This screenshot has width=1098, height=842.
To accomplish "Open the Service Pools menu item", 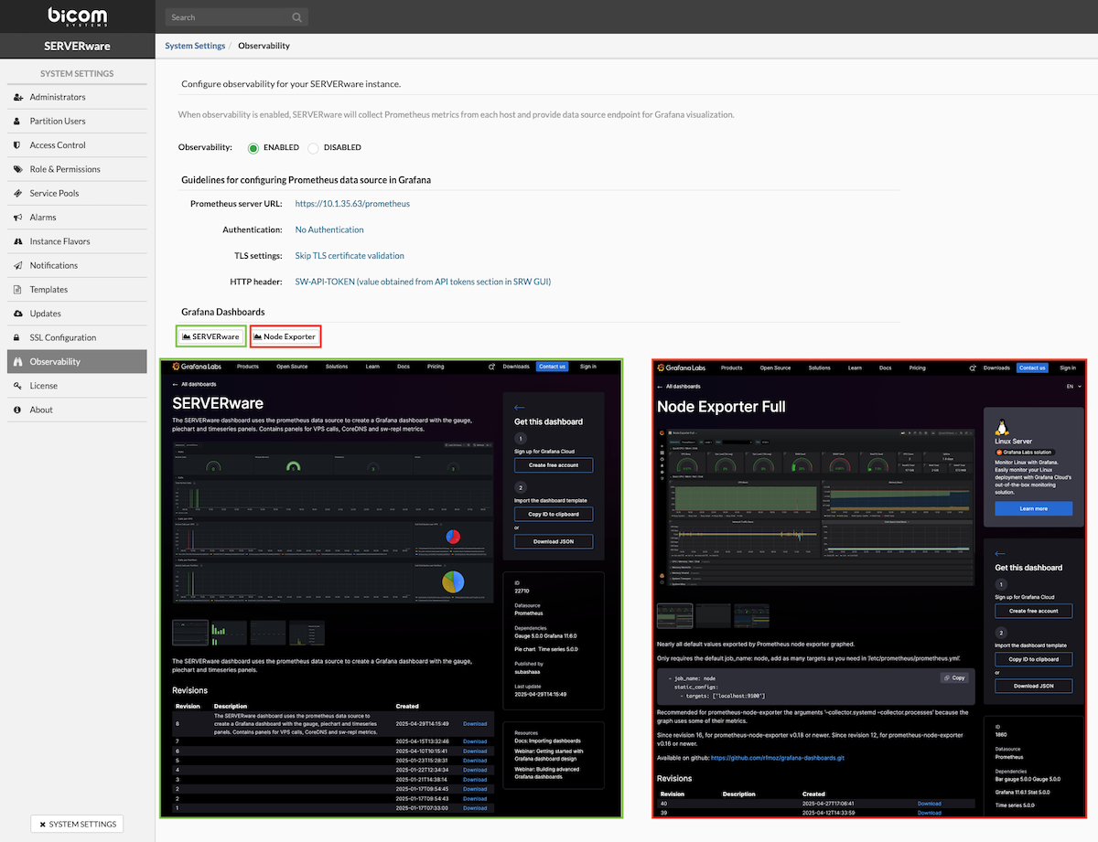I will [x=54, y=194].
